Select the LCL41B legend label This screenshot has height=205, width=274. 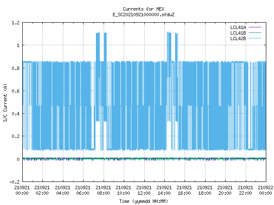click(238, 33)
